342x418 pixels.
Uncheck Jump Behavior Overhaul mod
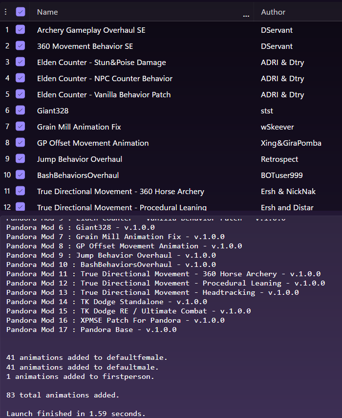tap(21, 159)
